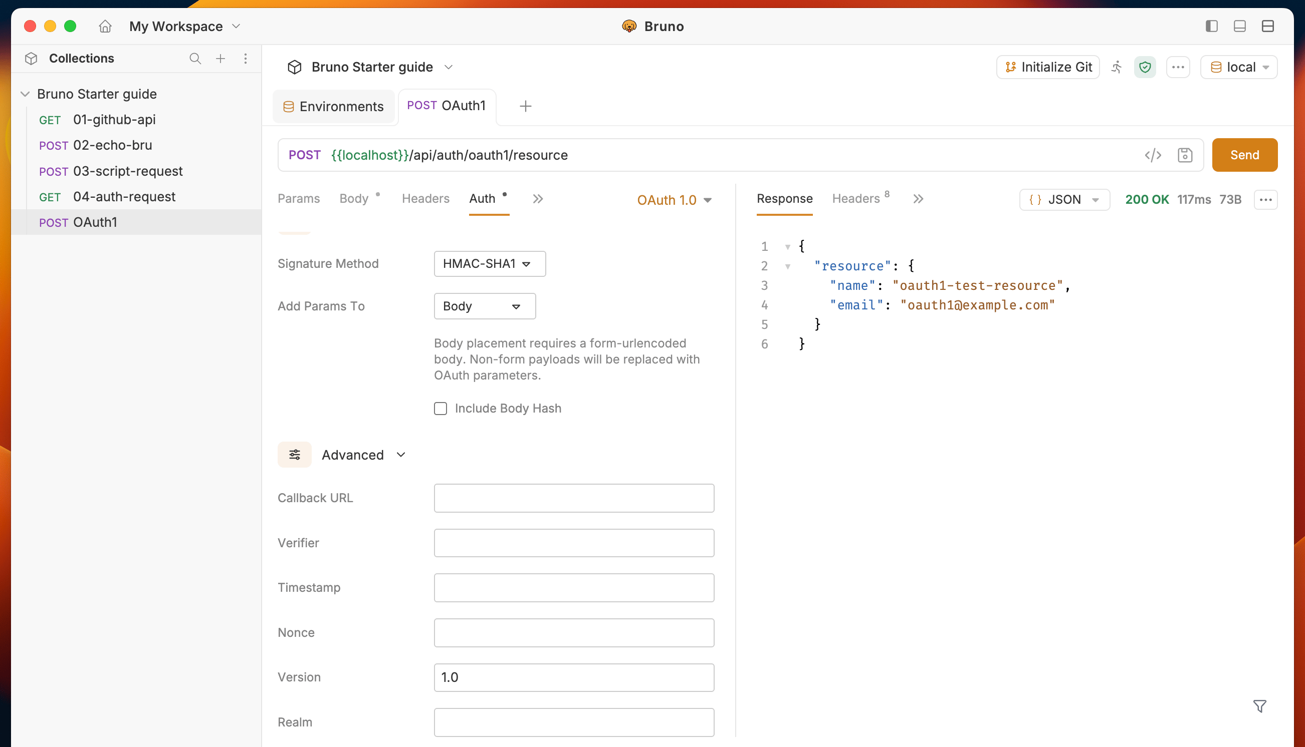This screenshot has width=1305, height=747.
Task: Open the My Workspace dropdown
Action: click(184, 26)
